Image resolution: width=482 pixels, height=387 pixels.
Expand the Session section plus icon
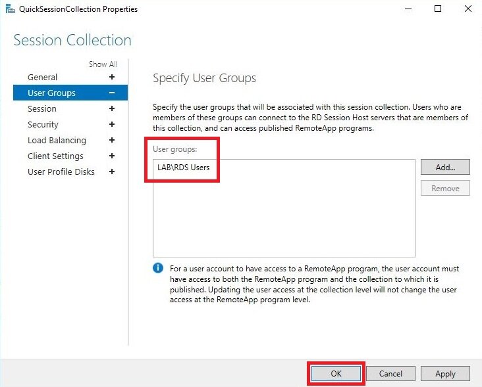coord(112,108)
